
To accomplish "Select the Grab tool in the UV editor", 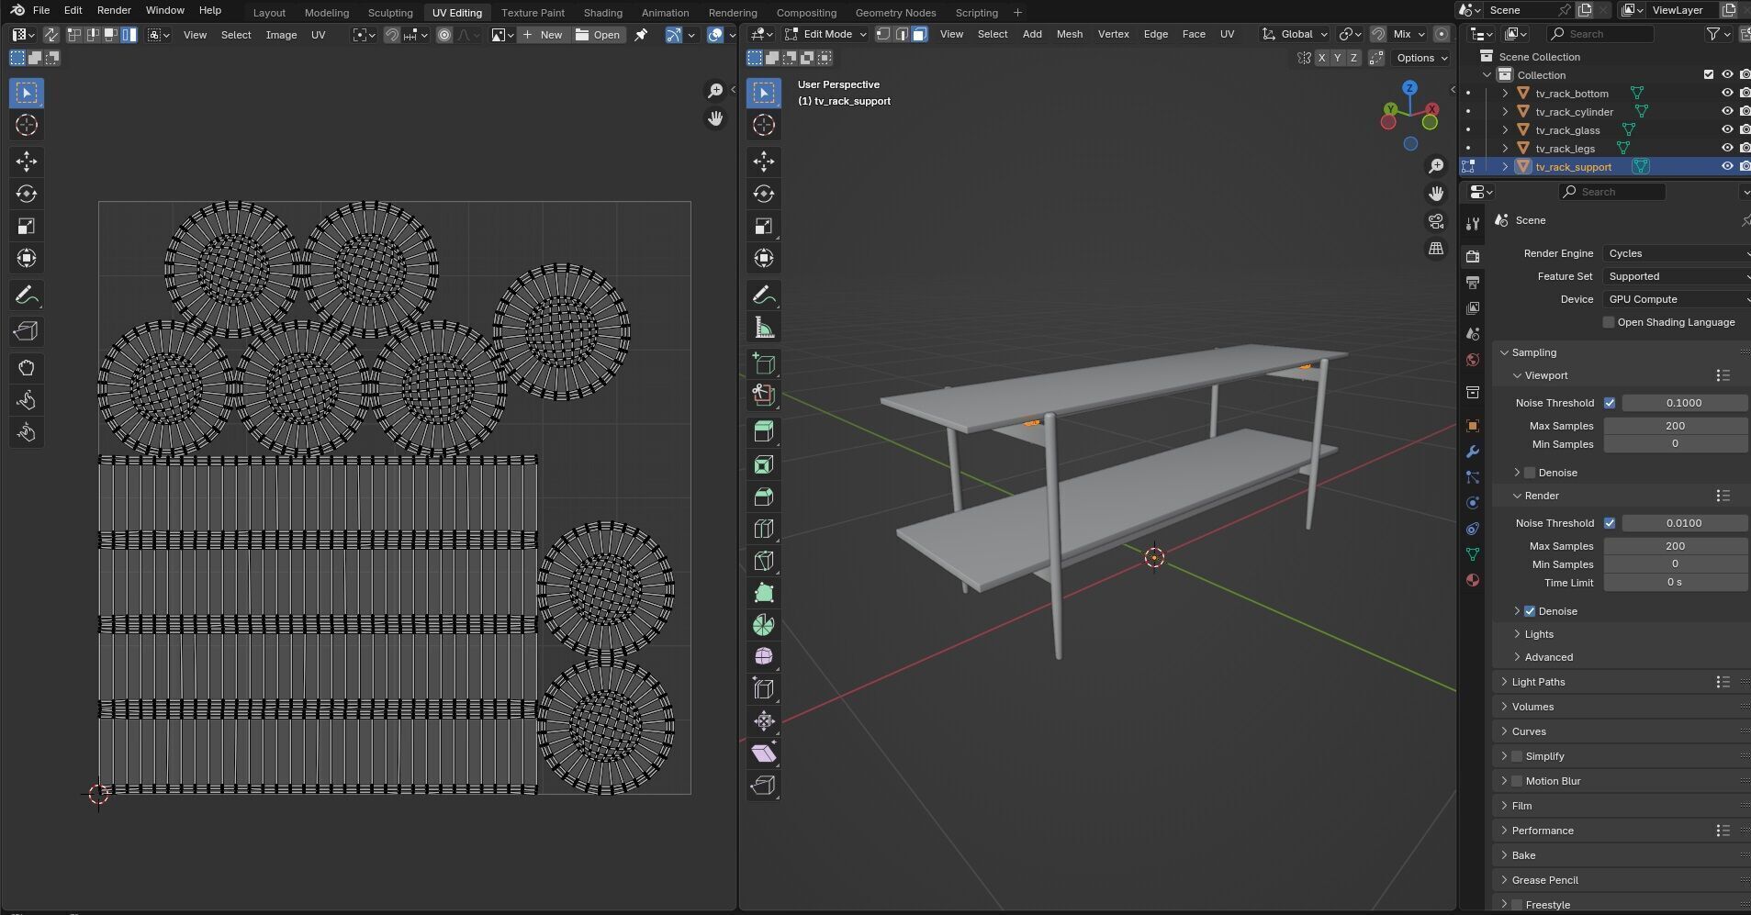I will (27, 368).
